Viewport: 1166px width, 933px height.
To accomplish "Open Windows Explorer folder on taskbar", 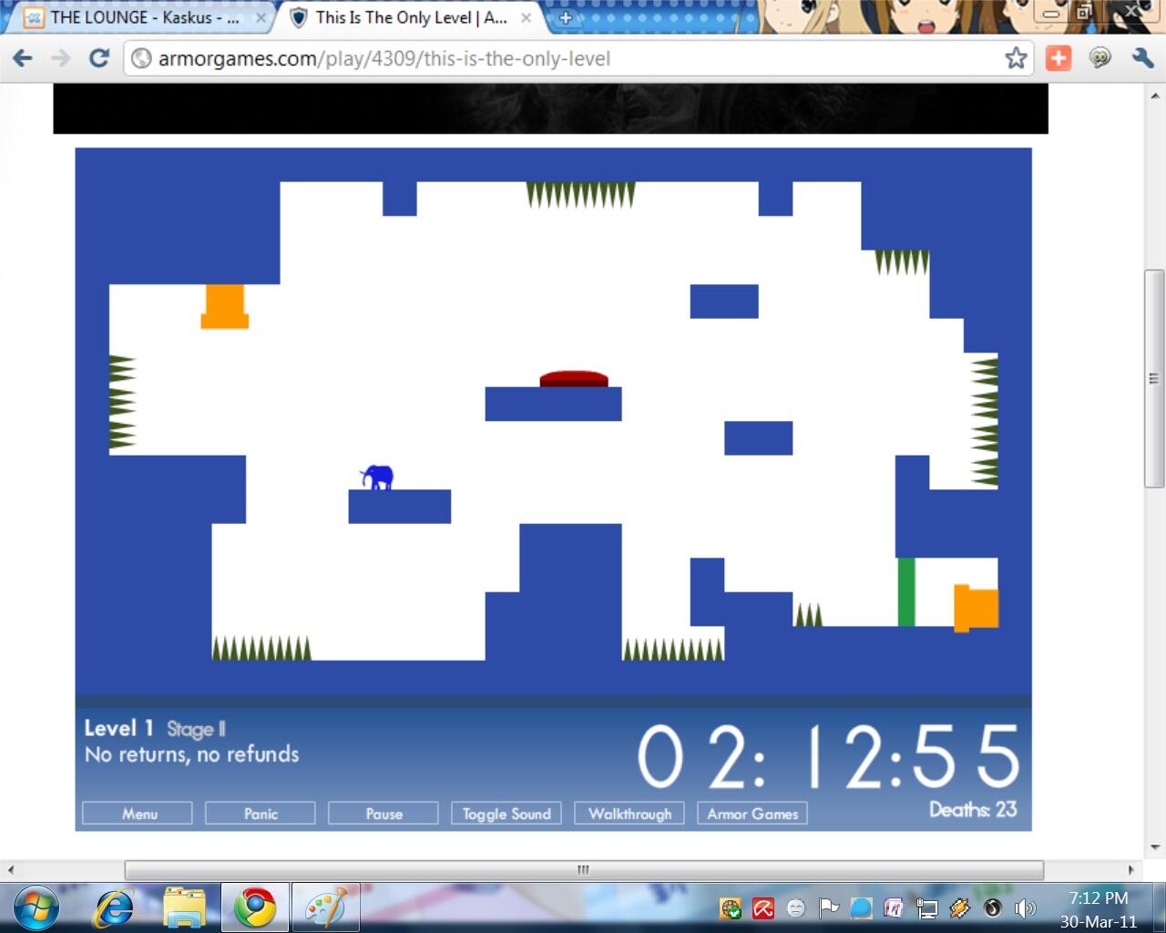I will tap(185, 907).
